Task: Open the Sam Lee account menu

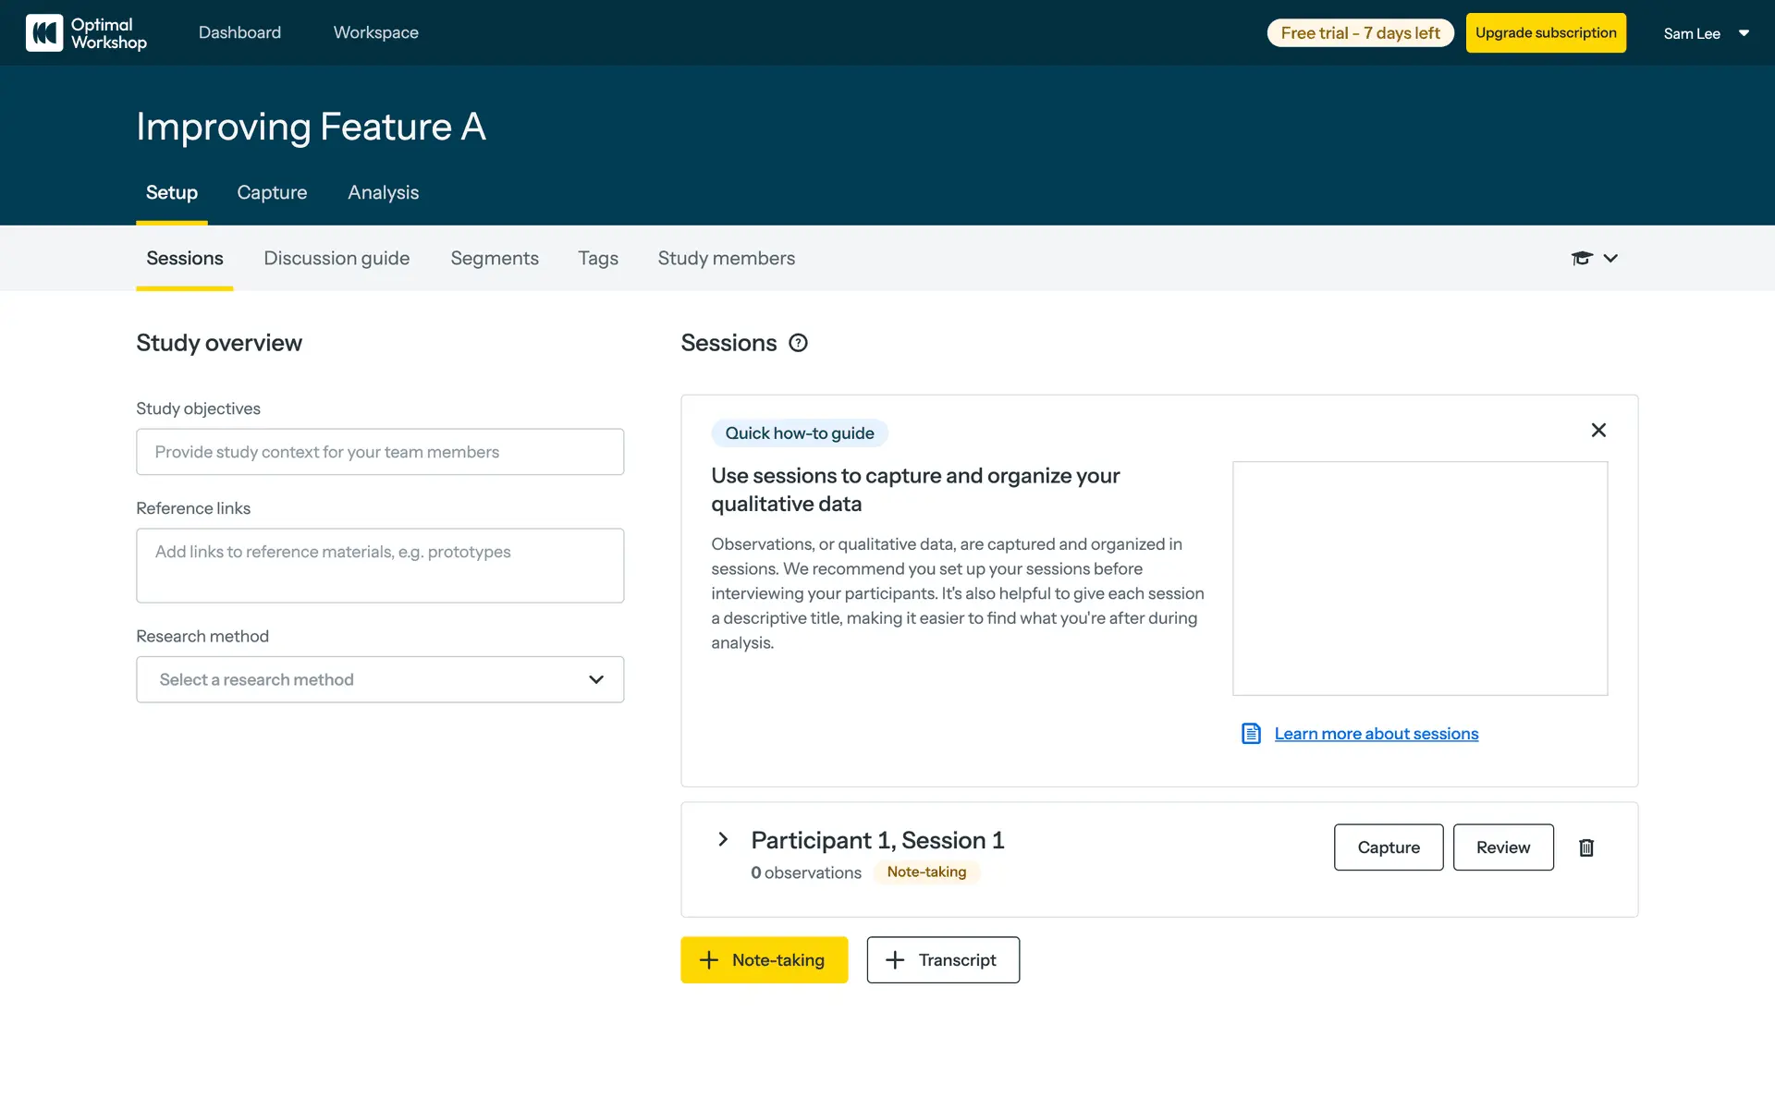Action: coord(1706,33)
